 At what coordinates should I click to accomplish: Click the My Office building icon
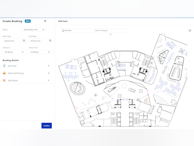[x=63, y=30]
